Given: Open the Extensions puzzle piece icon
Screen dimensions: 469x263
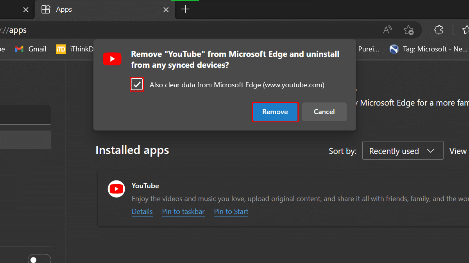Looking at the screenshot, I should point(439,30).
